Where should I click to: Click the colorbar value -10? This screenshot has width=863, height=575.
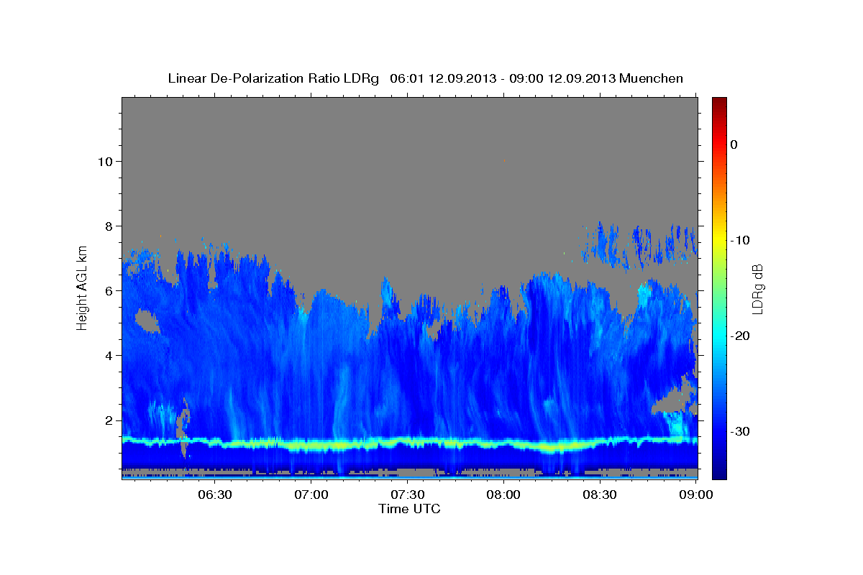click(x=739, y=240)
